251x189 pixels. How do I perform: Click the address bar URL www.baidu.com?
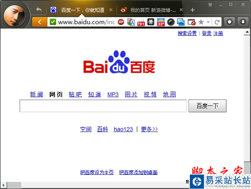coord(86,22)
